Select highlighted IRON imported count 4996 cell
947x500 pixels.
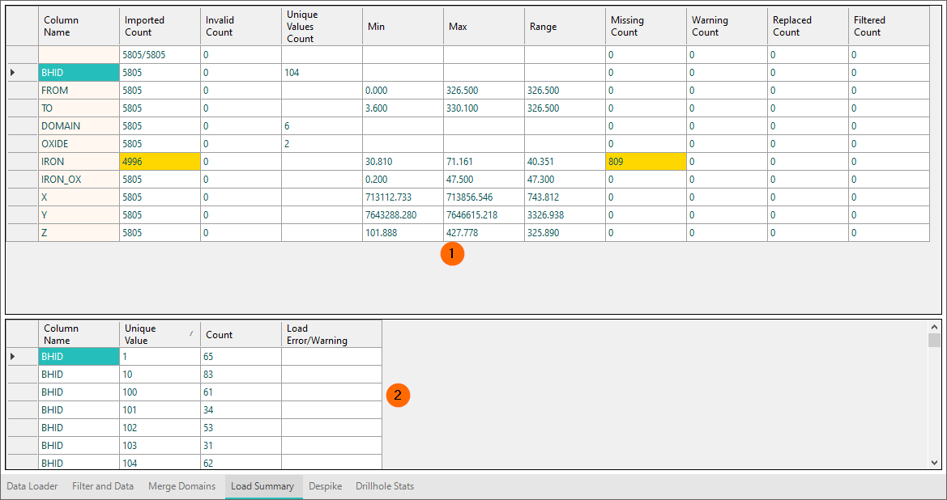160,162
